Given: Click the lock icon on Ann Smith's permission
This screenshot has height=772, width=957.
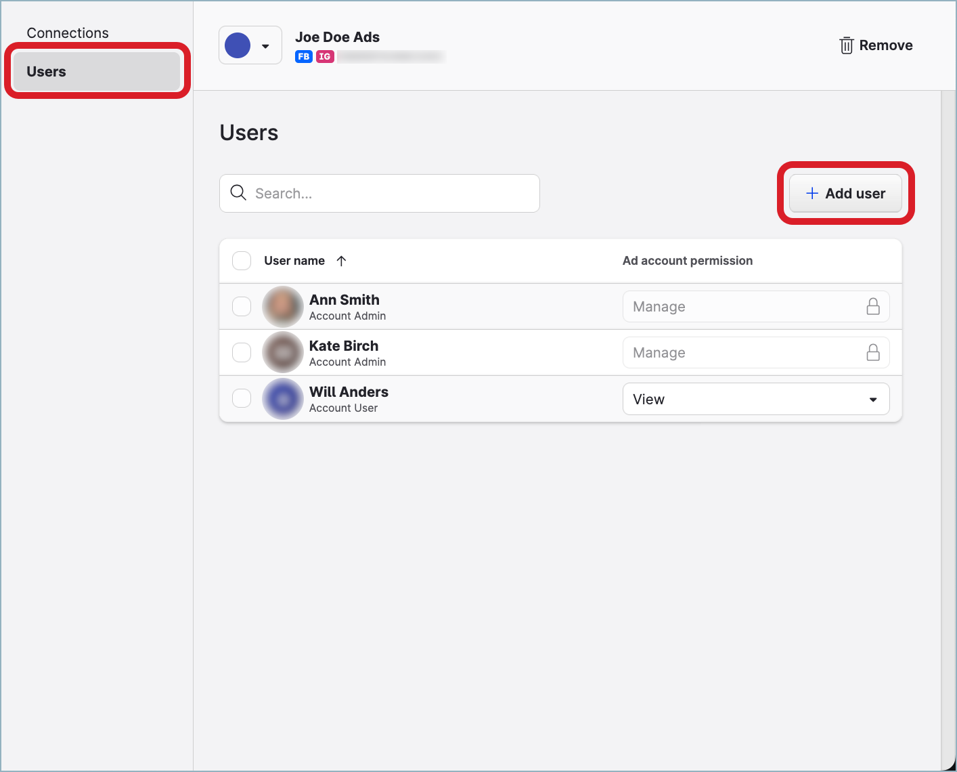Looking at the screenshot, I should click(x=873, y=306).
